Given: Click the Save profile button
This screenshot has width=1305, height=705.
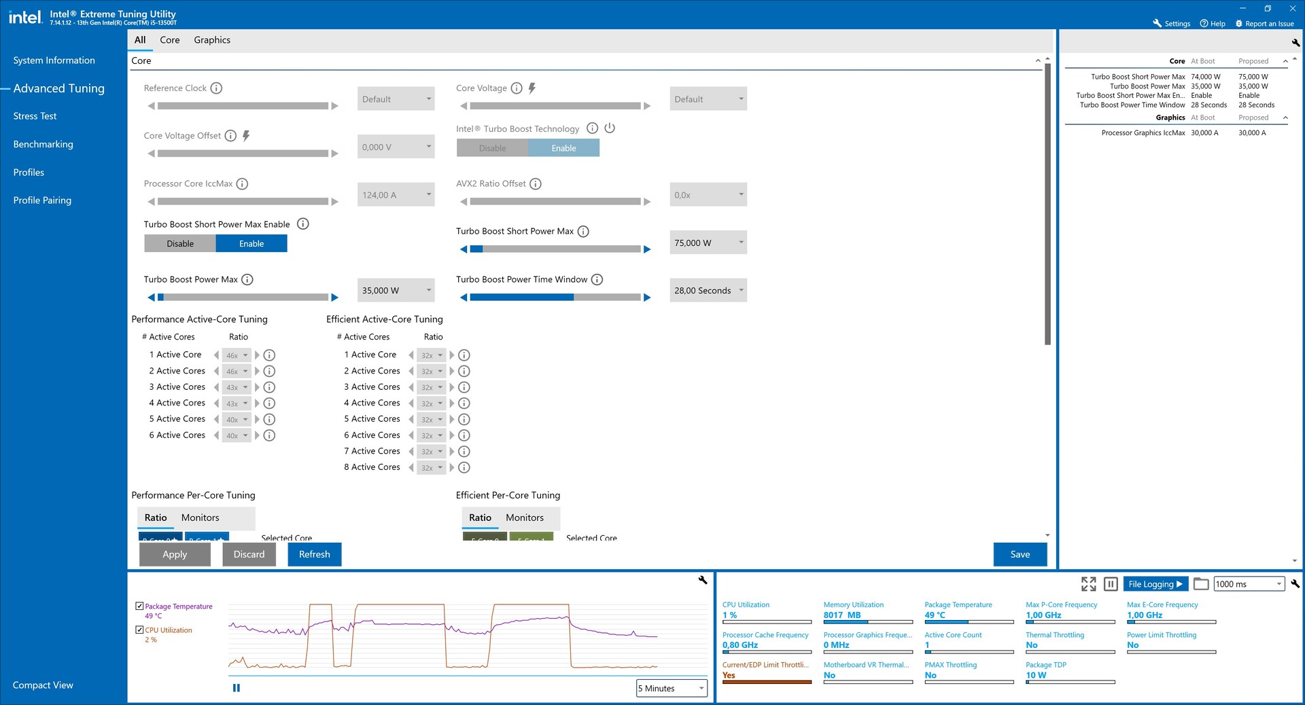Looking at the screenshot, I should coord(1020,554).
